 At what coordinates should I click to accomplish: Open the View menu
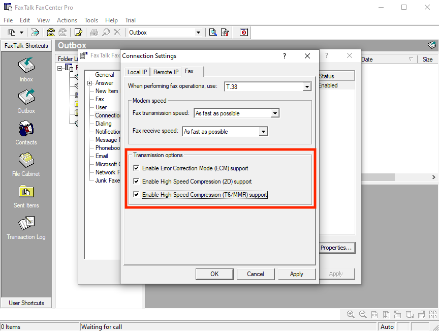point(43,20)
